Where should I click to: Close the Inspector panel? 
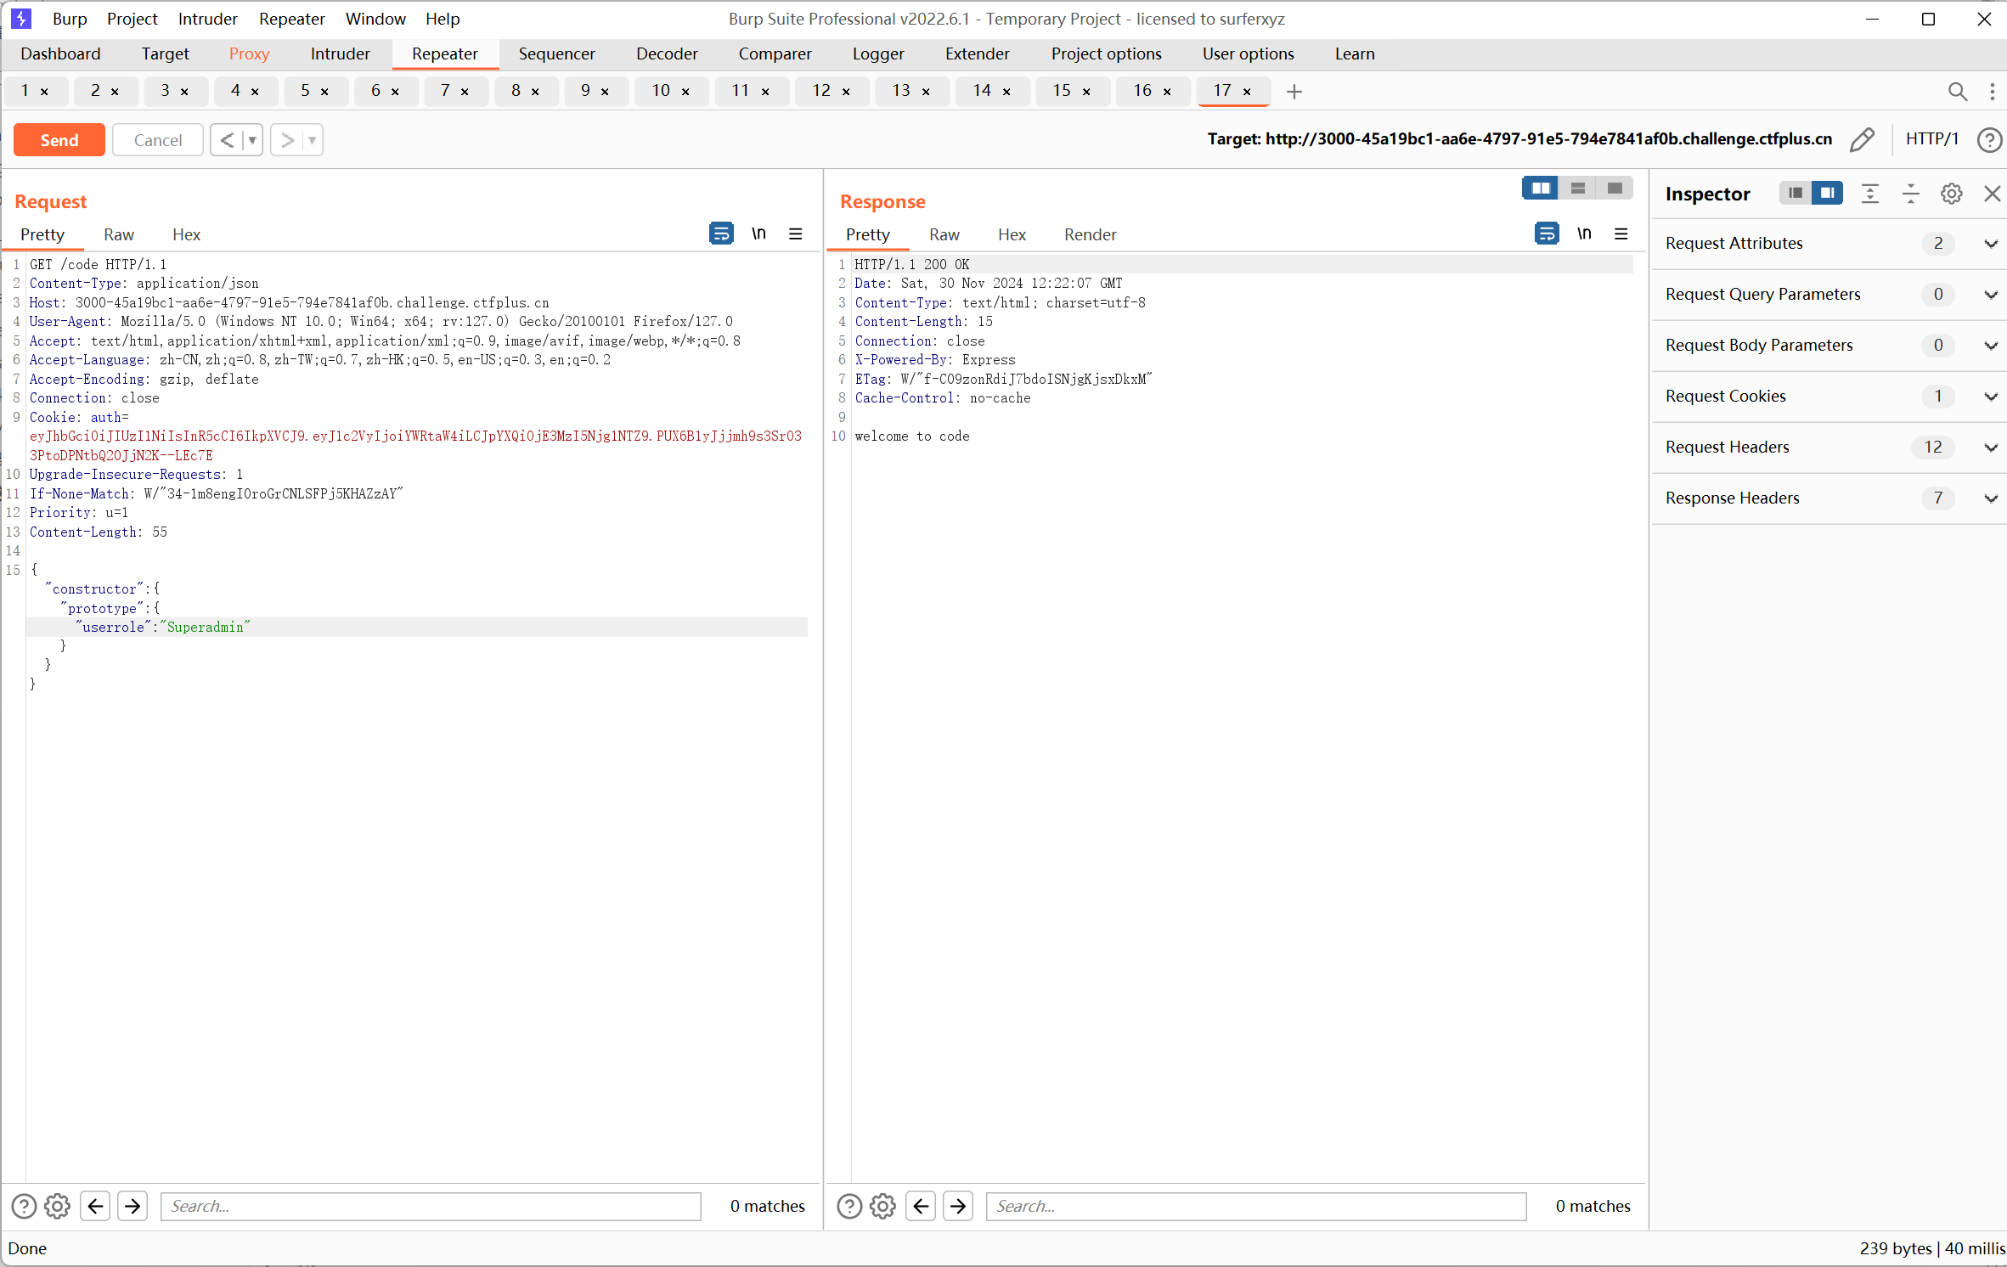coord(1992,194)
